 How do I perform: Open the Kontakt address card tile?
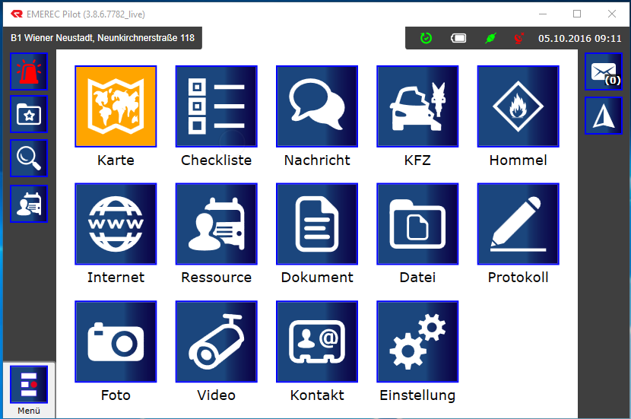click(316, 341)
